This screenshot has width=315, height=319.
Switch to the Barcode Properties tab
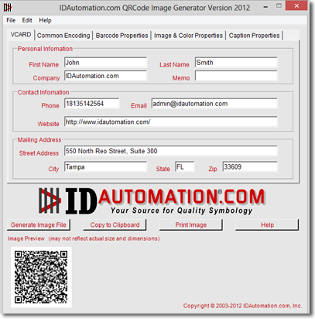pyautogui.click(x=122, y=36)
